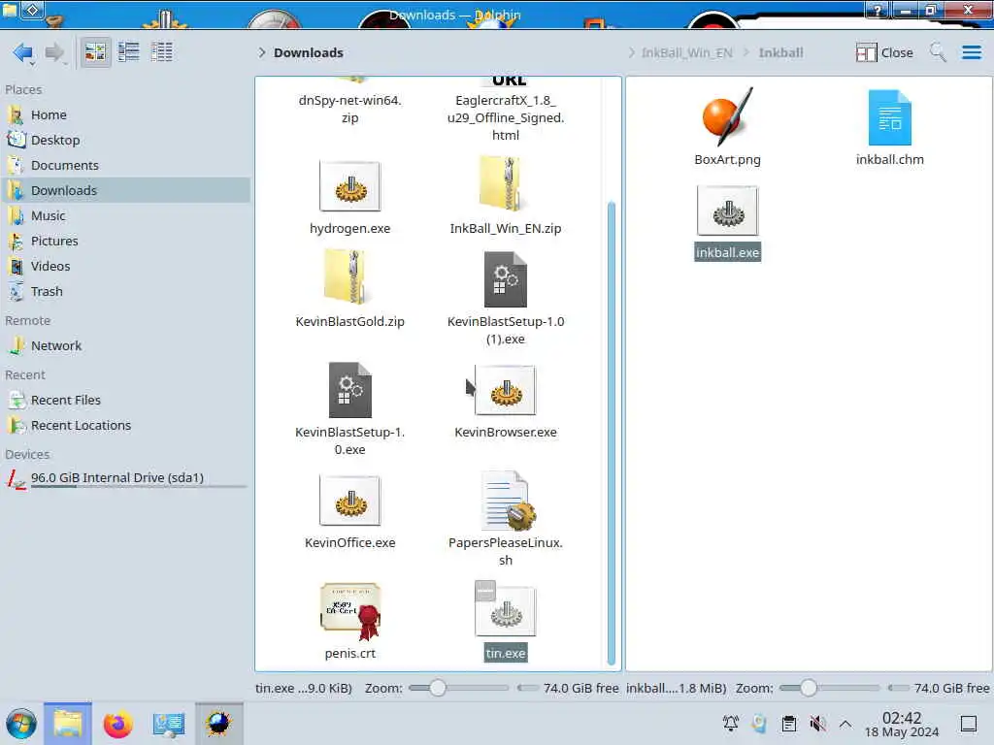Toggle muted volume tray icon
Screen dimensions: 994x745
pos(817,724)
